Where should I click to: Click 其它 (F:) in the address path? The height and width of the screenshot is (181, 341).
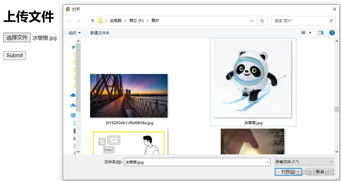(x=136, y=21)
